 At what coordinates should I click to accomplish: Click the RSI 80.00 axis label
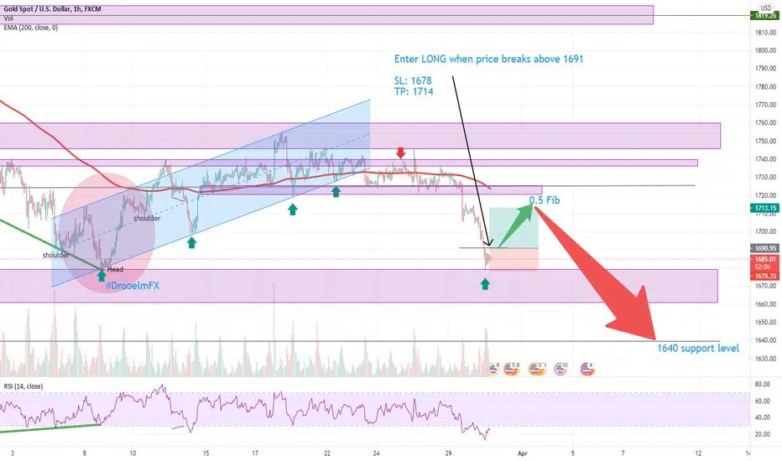pos(763,384)
